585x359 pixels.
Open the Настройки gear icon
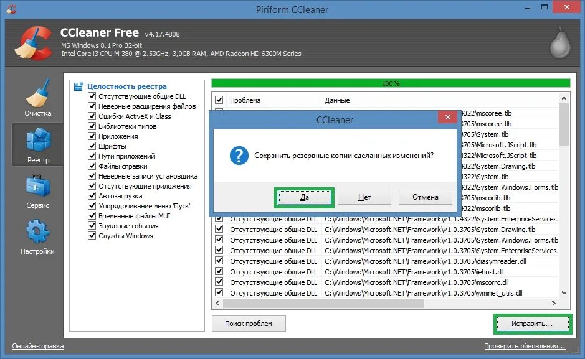pyautogui.click(x=37, y=231)
